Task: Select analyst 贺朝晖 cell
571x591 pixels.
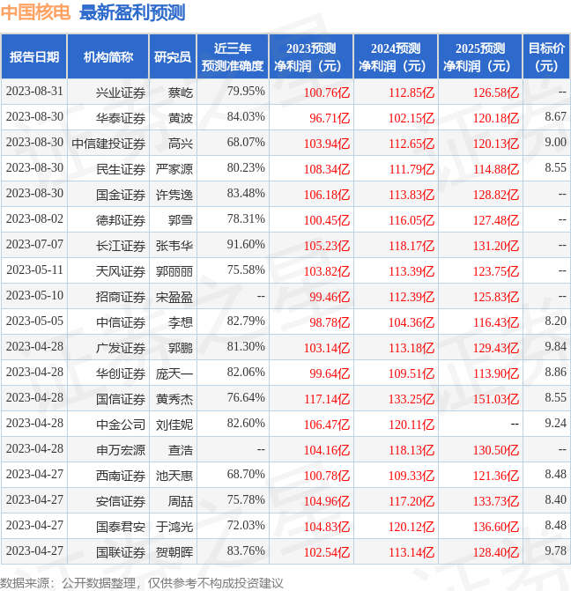Action: point(173,551)
